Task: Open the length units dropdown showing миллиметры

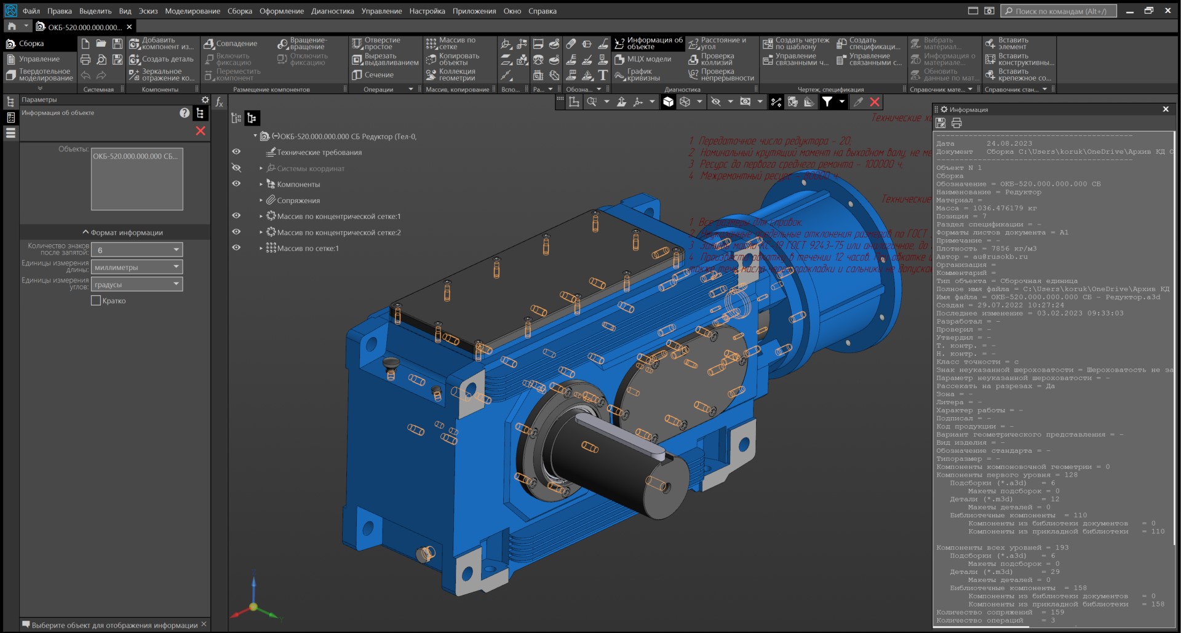Action: click(x=176, y=267)
